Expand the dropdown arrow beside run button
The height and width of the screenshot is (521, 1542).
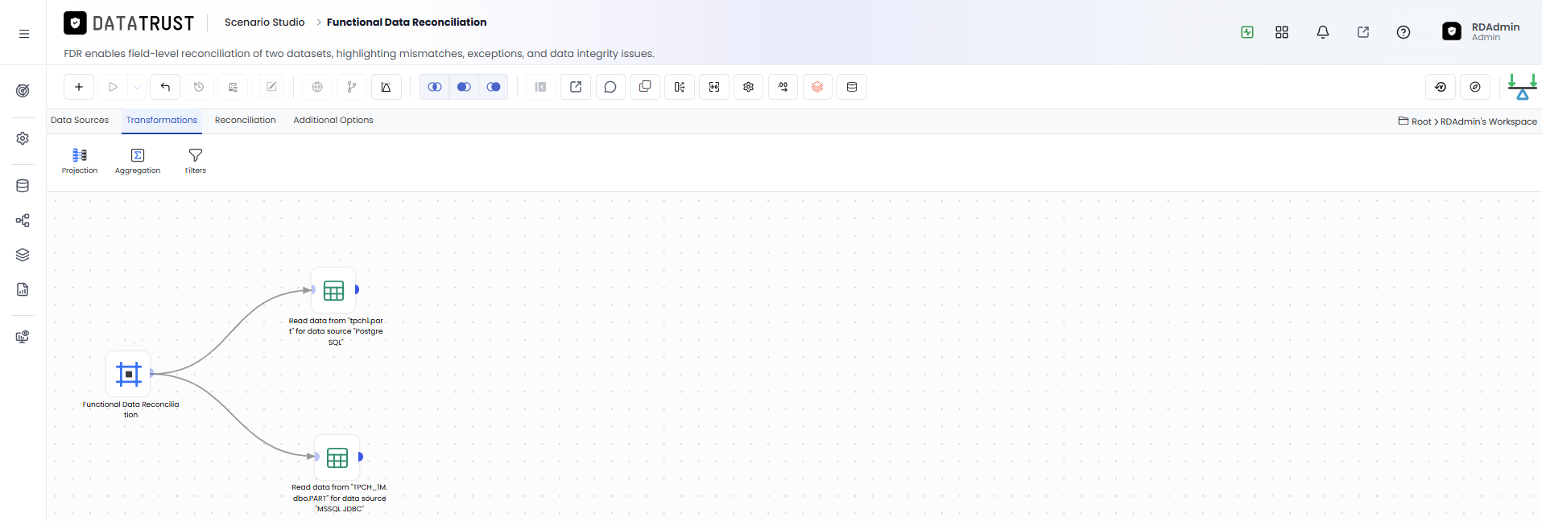click(137, 87)
